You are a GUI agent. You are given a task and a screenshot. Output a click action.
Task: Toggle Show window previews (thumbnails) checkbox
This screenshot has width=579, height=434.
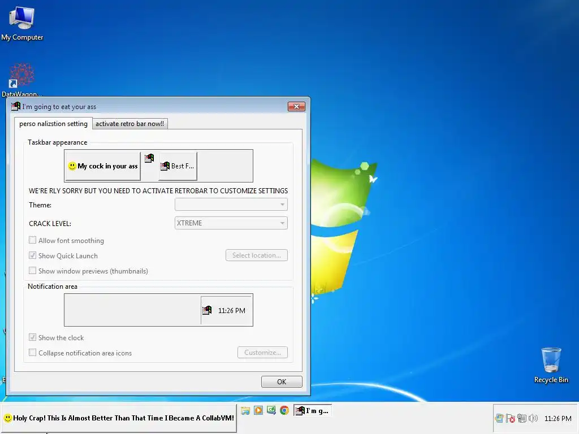[32, 271]
